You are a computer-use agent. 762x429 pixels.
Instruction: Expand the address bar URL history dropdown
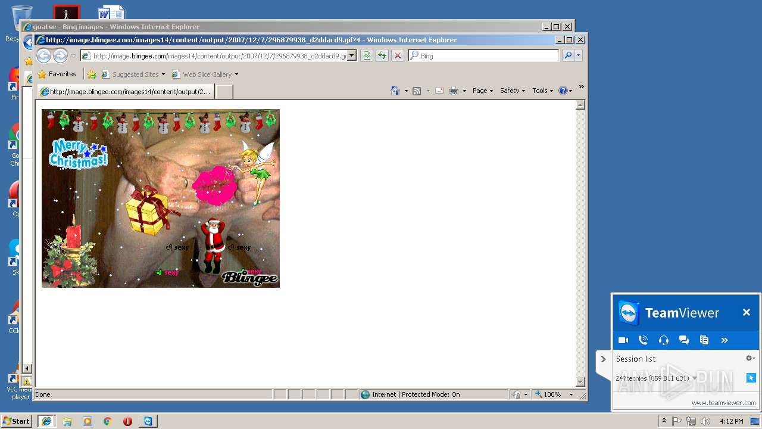click(352, 56)
